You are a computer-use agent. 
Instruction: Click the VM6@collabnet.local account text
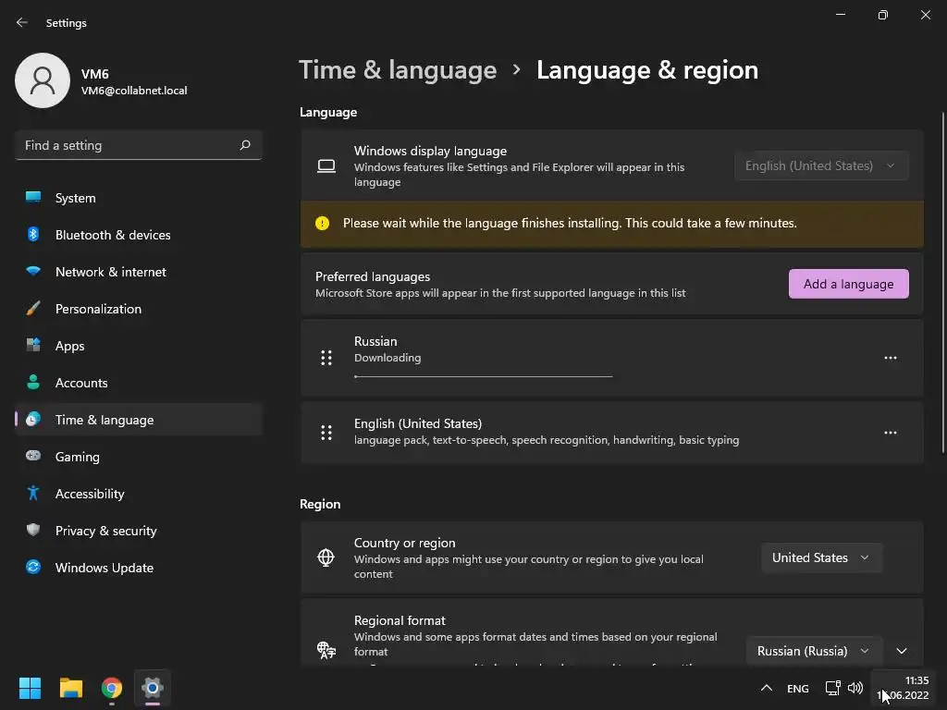point(134,91)
